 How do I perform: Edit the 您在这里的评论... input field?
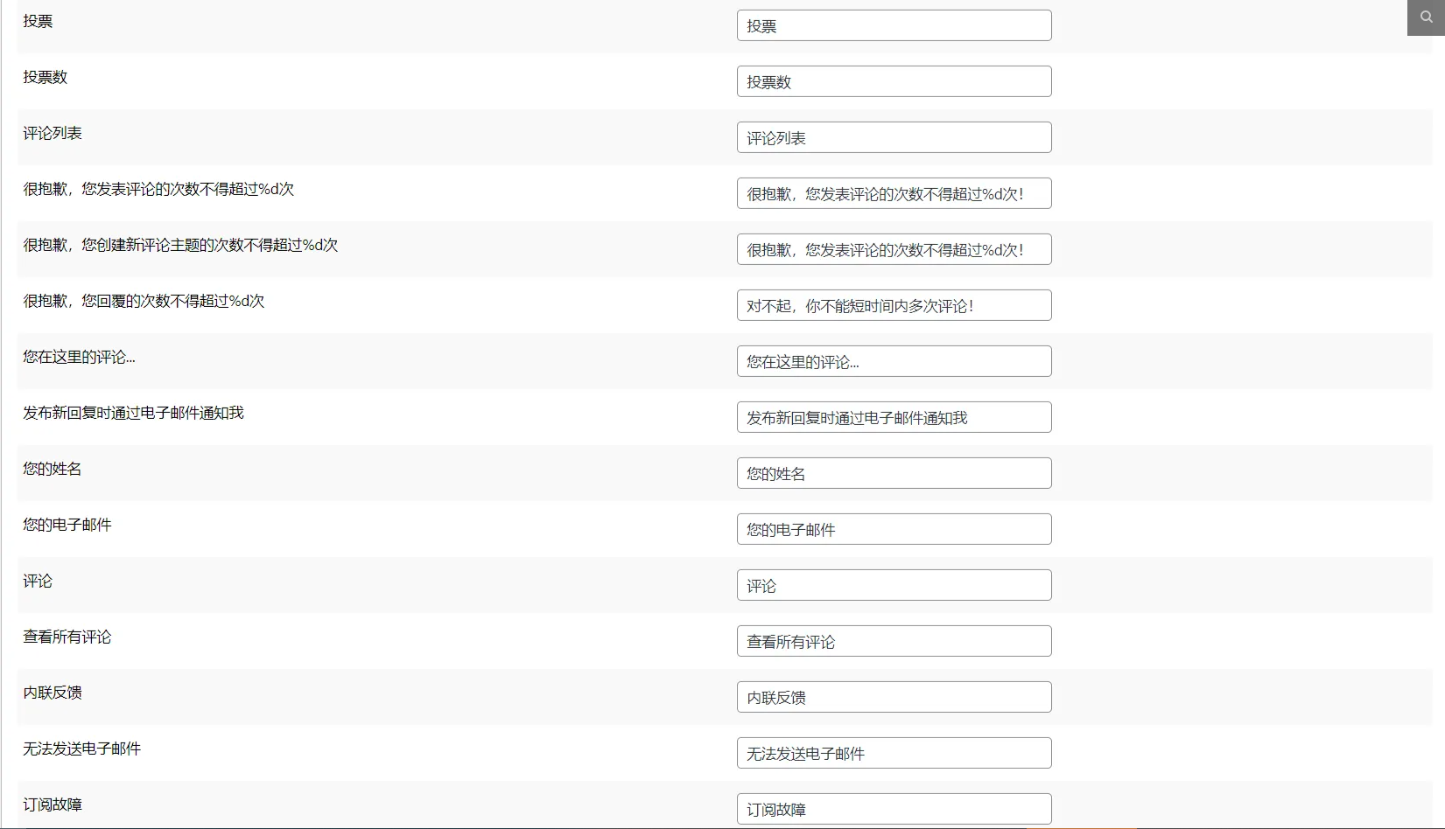[x=894, y=361]
